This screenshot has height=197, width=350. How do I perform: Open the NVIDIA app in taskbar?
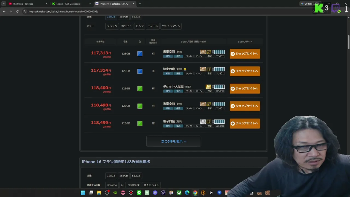[115, 193]
